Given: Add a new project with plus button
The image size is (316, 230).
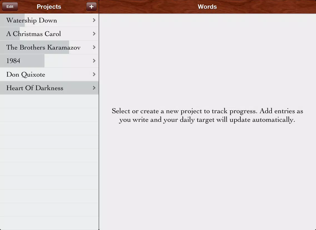Looking at the screenshot, I should [x=91, y=7].
